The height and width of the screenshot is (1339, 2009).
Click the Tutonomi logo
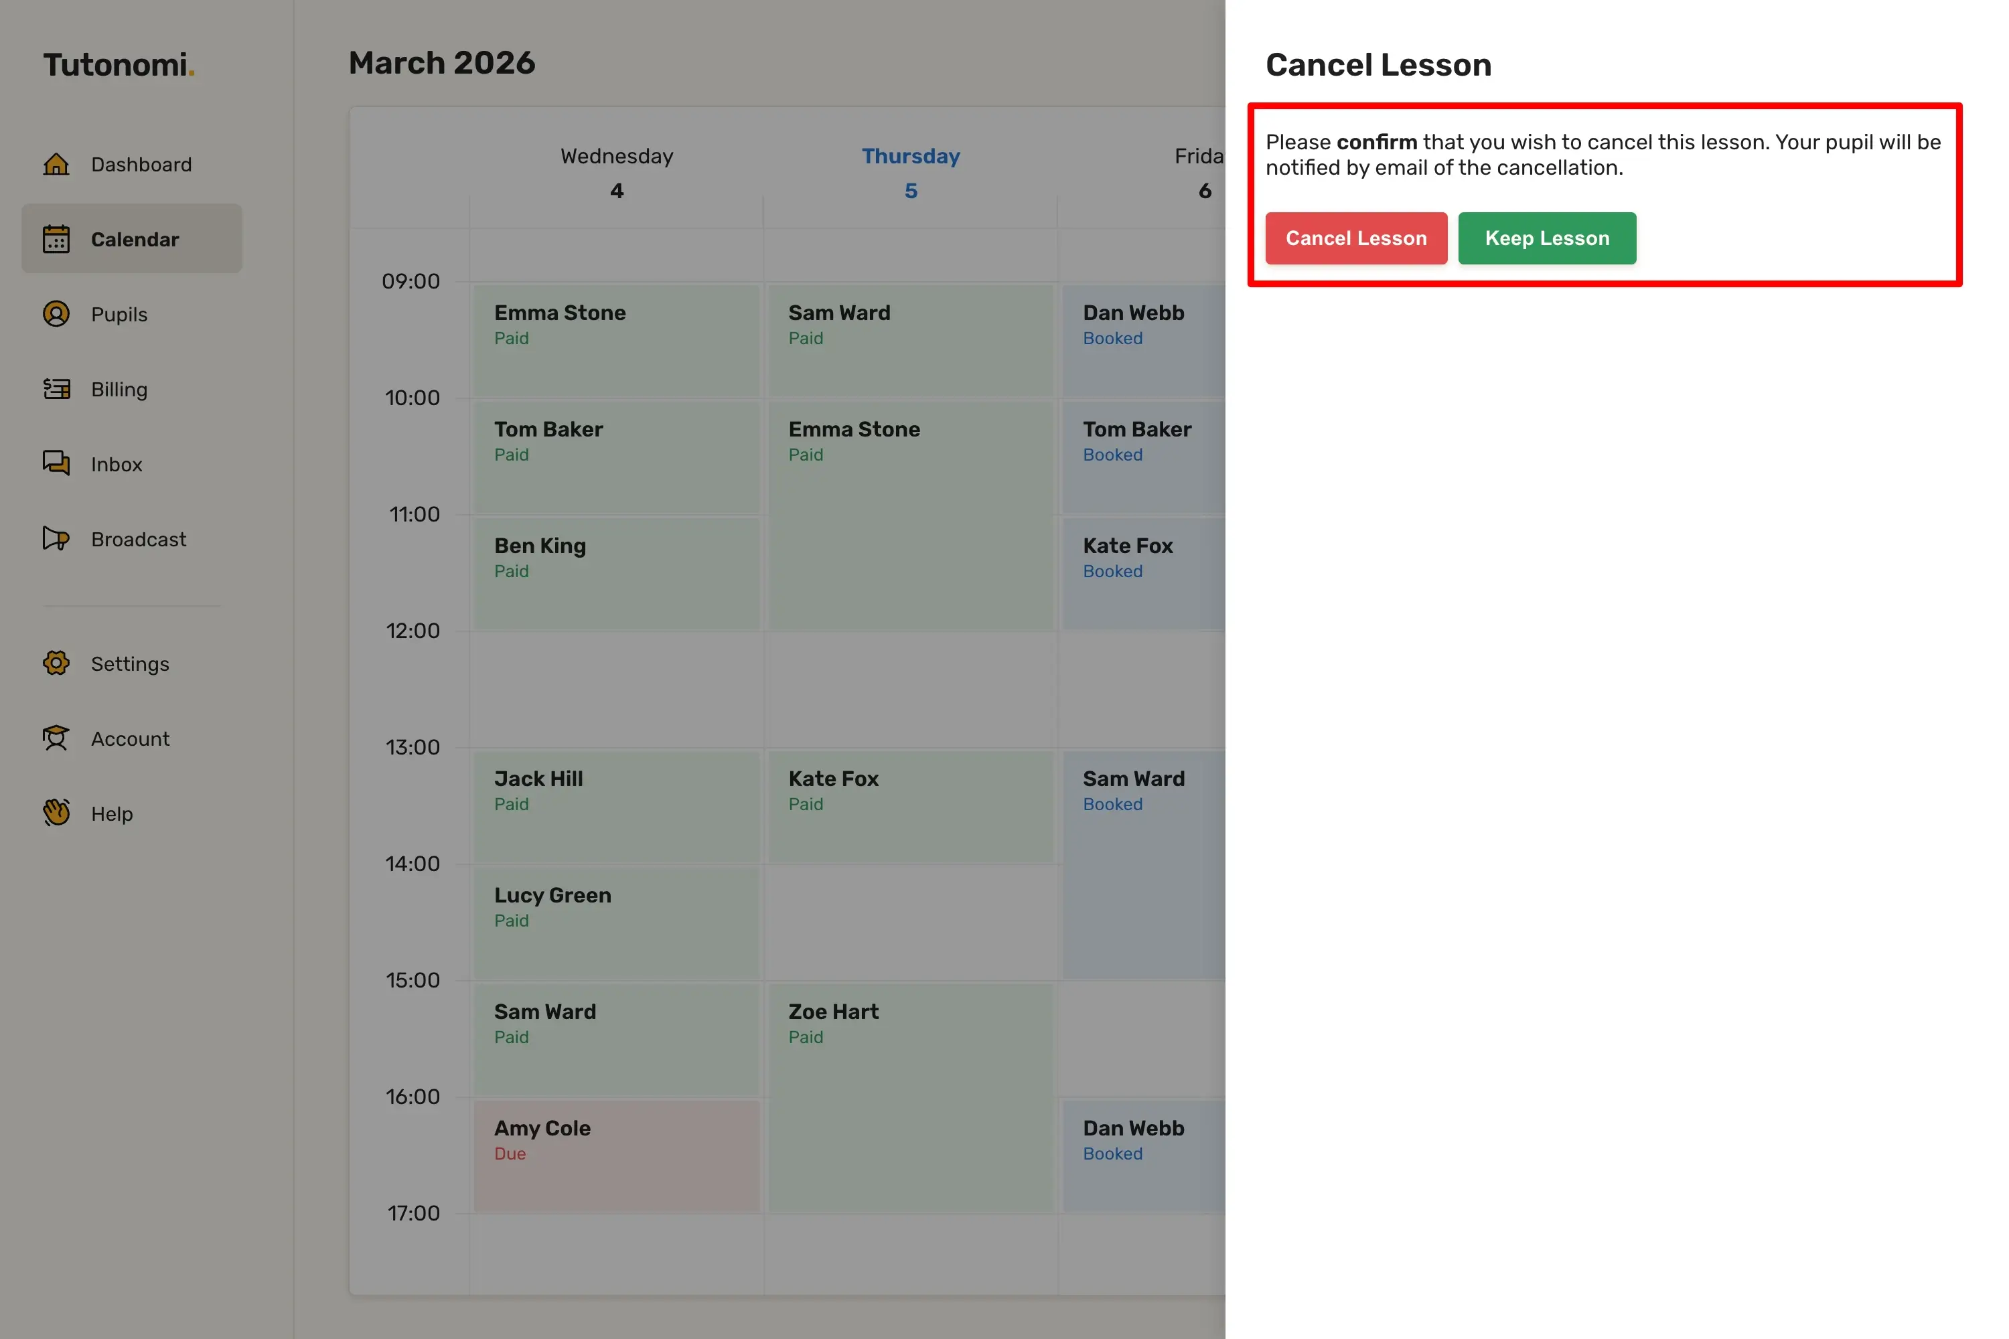119,65
